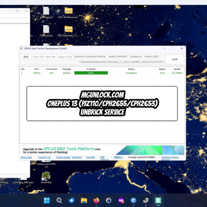This screenshot has height=207, width=207.
Task: Click the STOP button
Action: (175, 60)
